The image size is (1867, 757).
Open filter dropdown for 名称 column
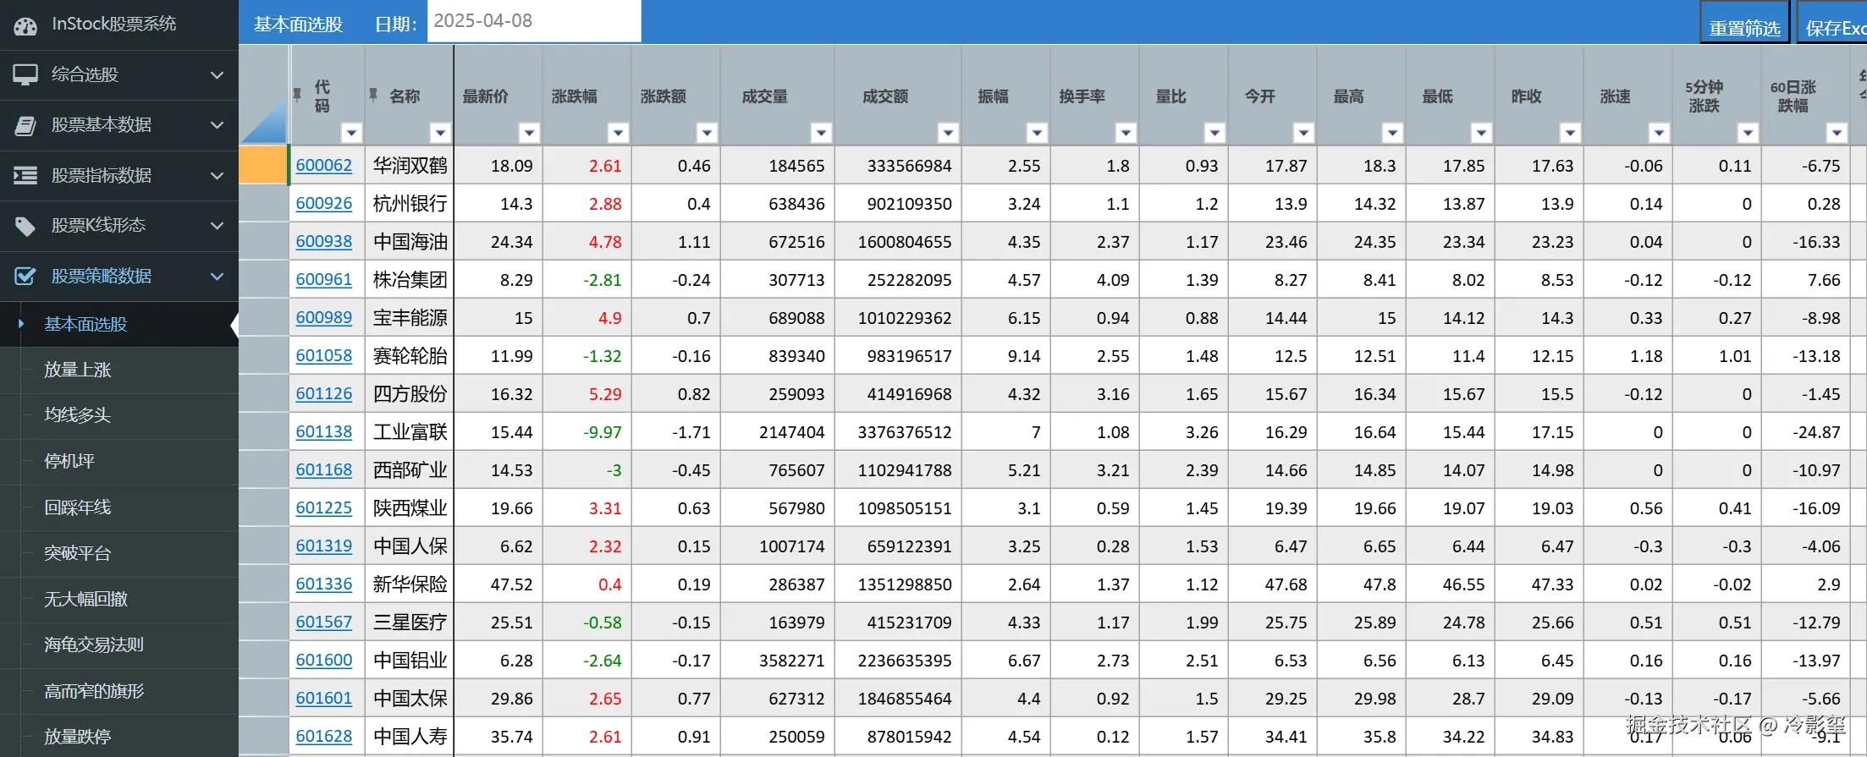tap(440, 133)
